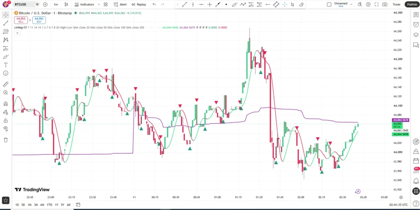Select vertical line in the favorites toolbar
This screenshot has height=210, width=420.
[193, 4]
